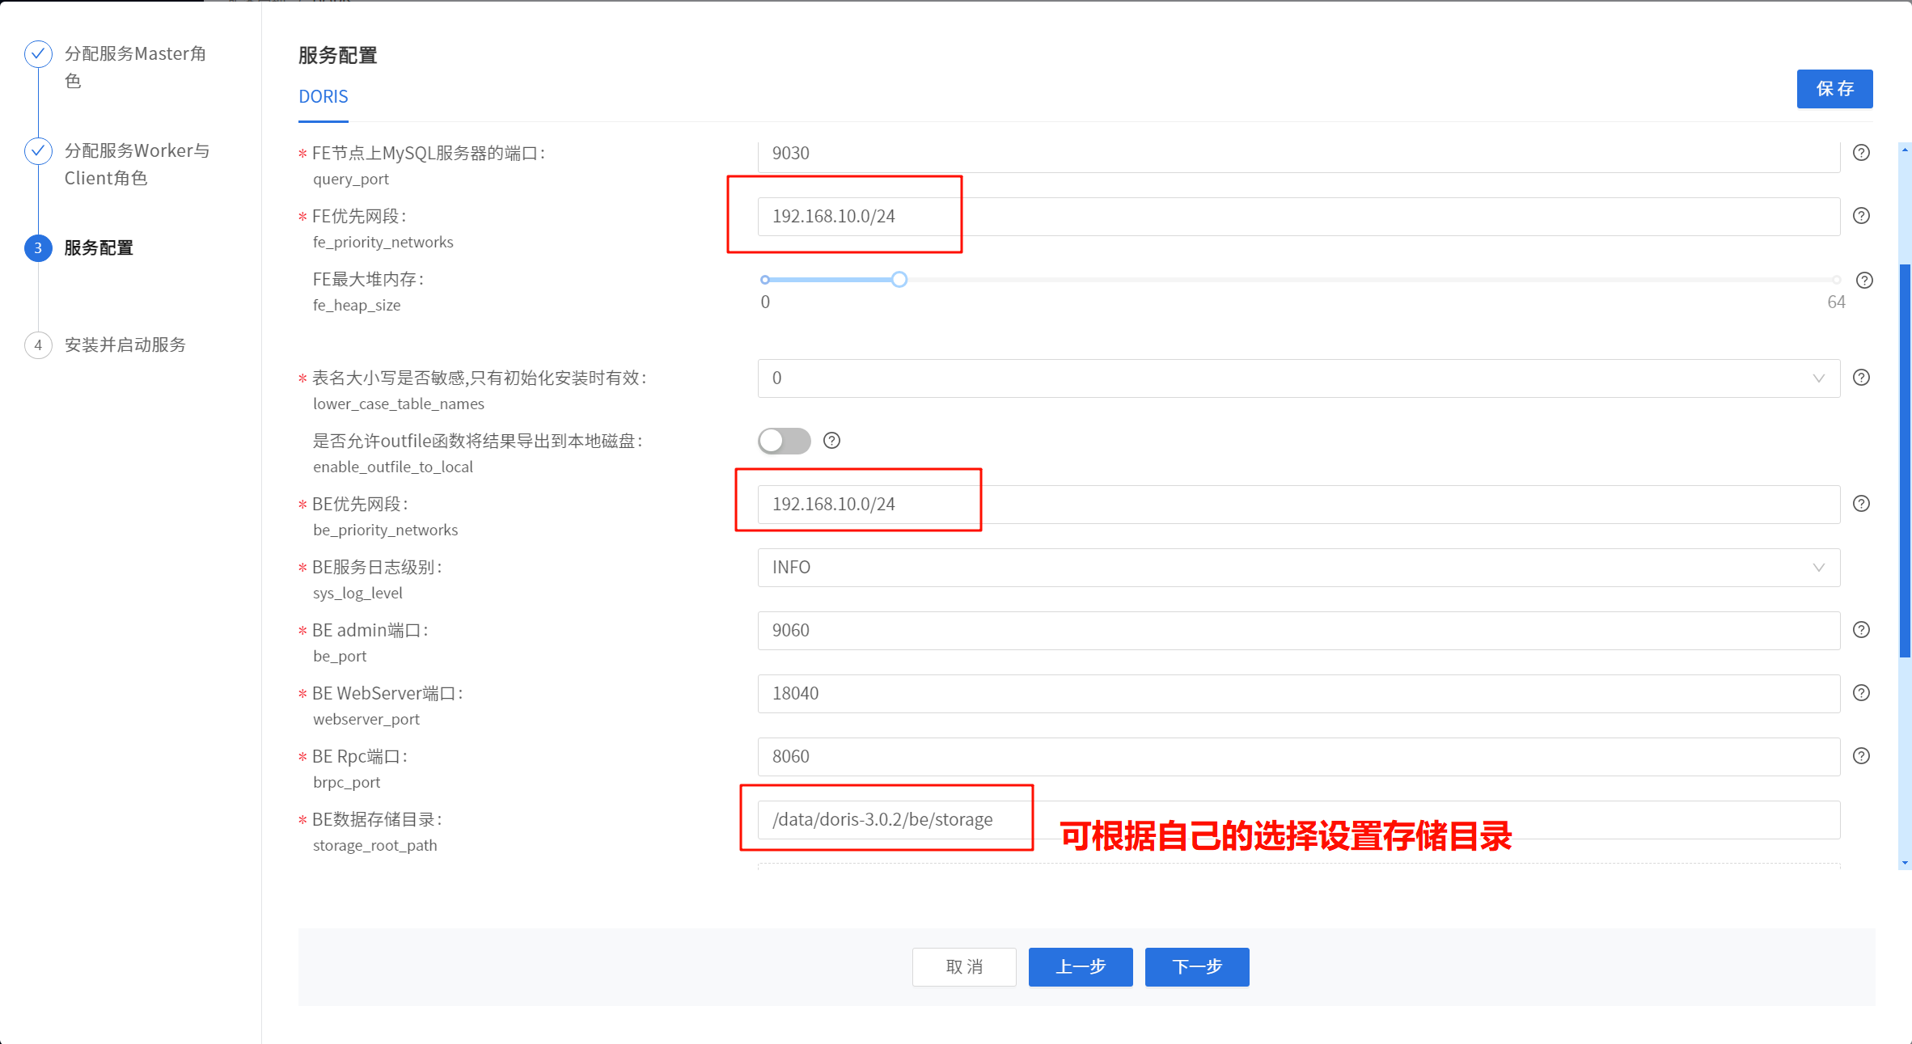Click help icon for BE Rpc port
The image size is (1912, 1044).
1861,756
